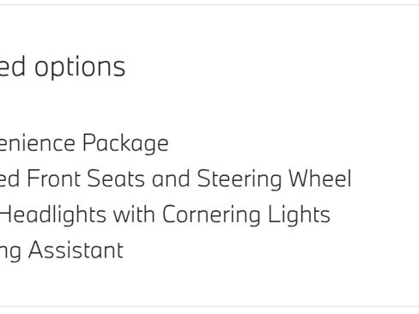Click the word 'and' in the Seats option
The image size is (419, 314).
[x=171, y=178]
